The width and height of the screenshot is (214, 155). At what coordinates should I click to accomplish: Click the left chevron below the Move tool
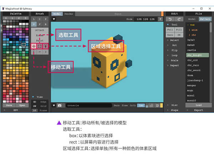point(34,52)
